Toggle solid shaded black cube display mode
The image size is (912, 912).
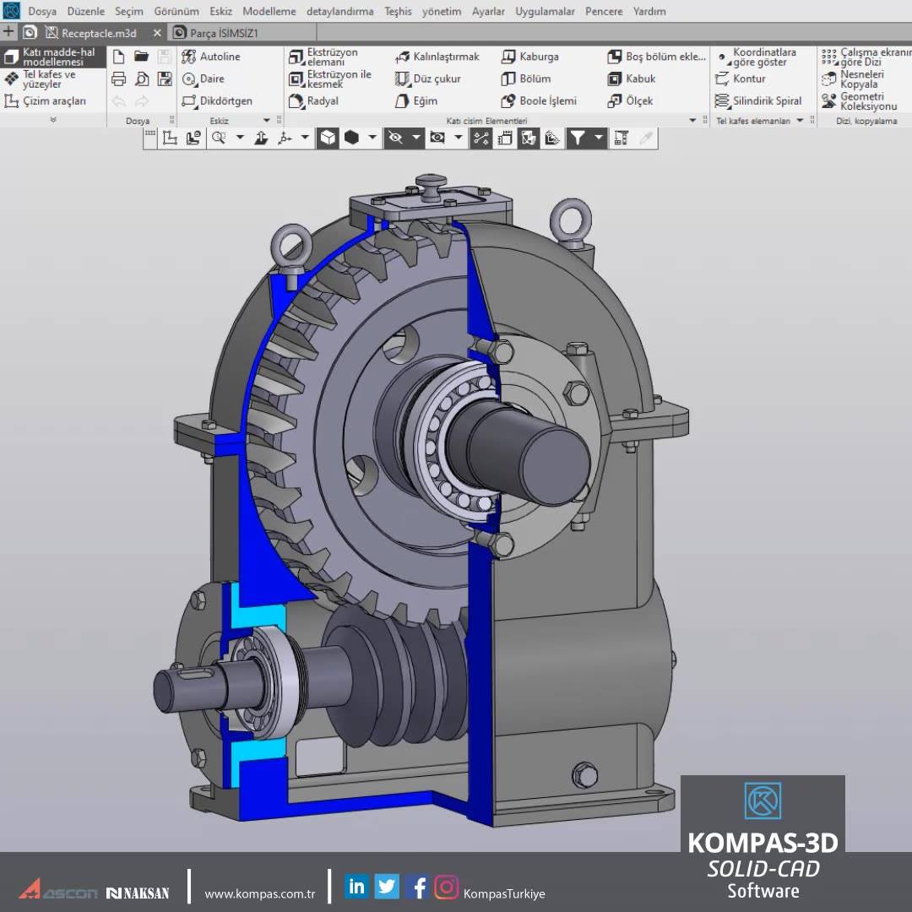pyautogui.click(x=350, y=138)
